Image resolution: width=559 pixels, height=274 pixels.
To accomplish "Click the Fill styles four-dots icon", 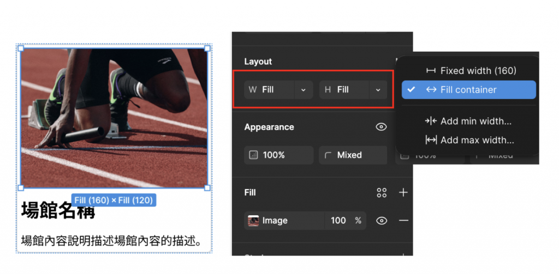I will coord(382,192).
